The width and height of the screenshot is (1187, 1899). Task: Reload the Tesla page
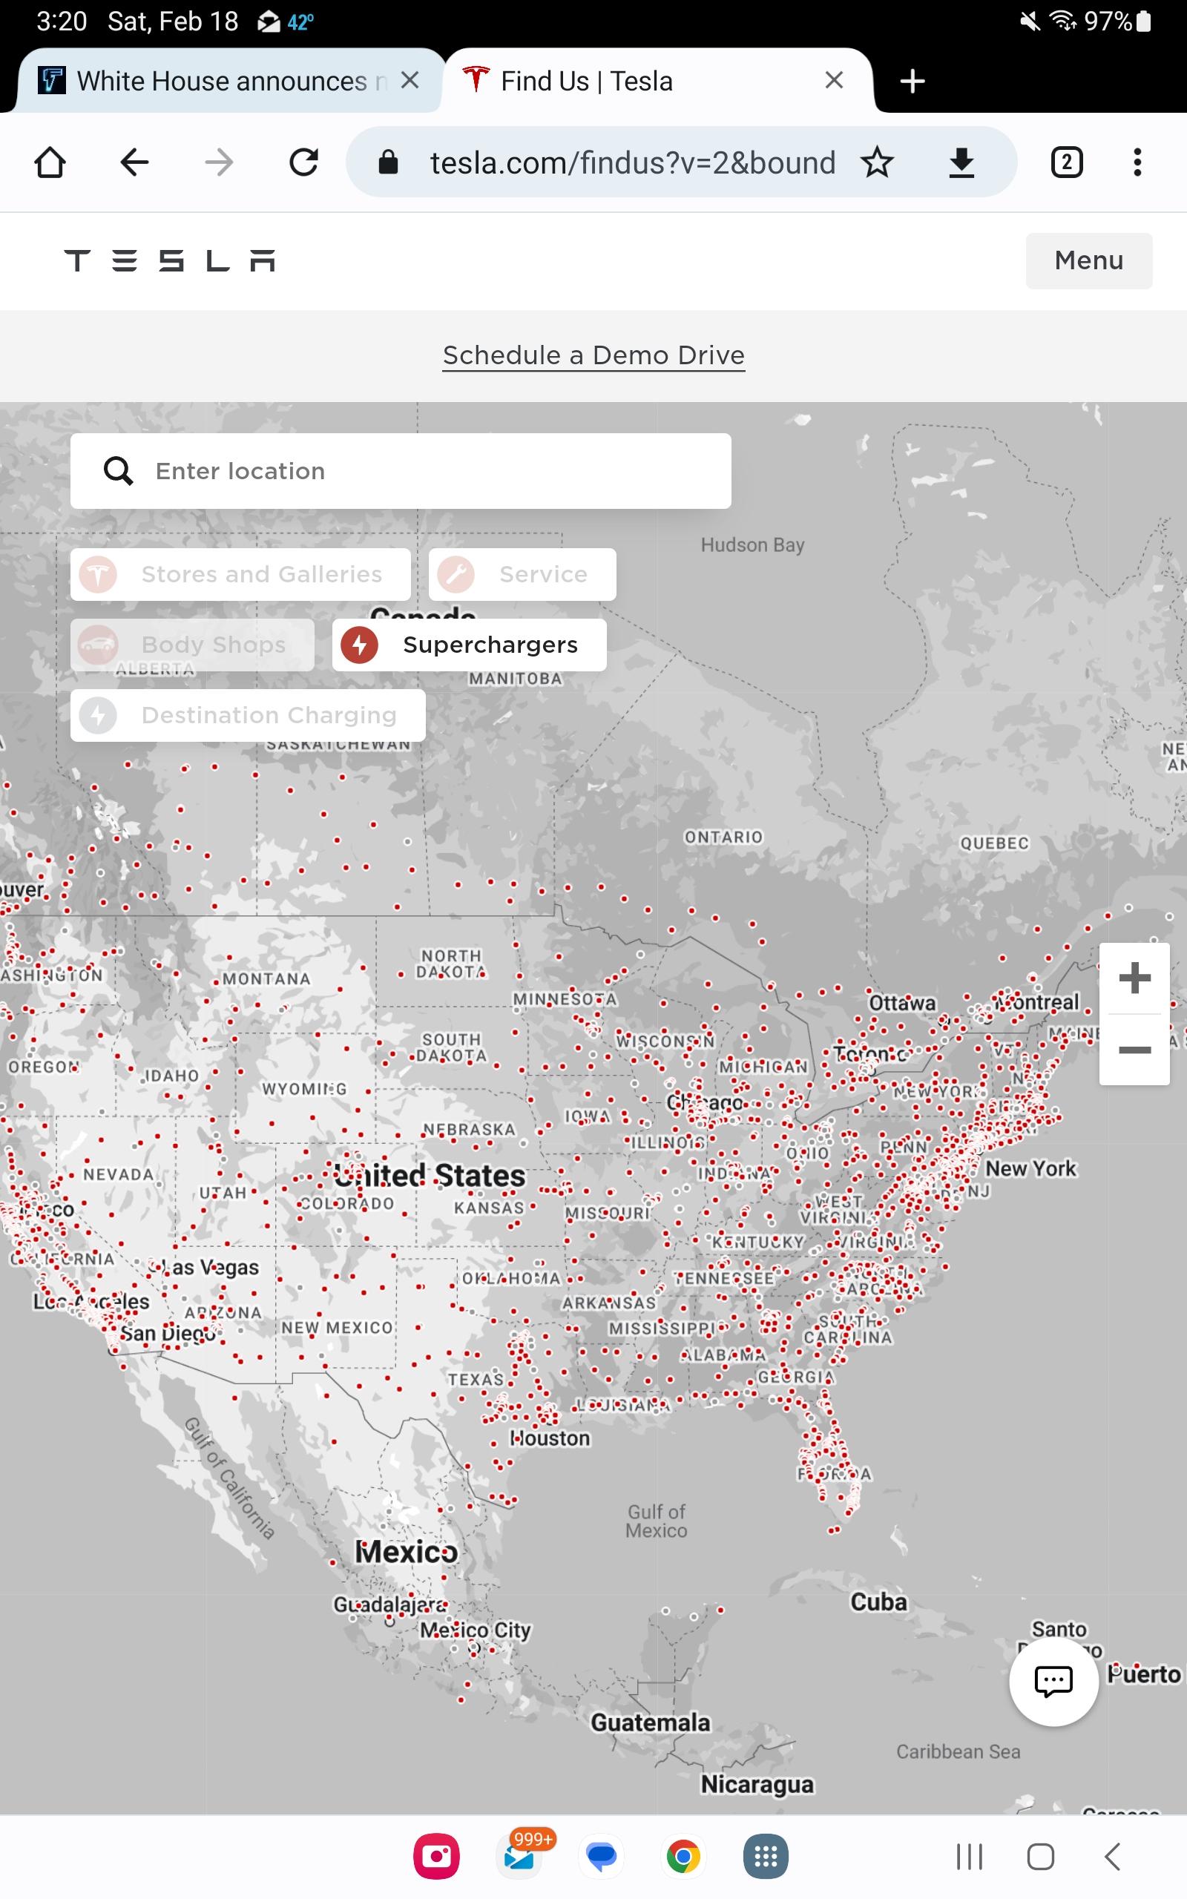click(x=304, y=162)
